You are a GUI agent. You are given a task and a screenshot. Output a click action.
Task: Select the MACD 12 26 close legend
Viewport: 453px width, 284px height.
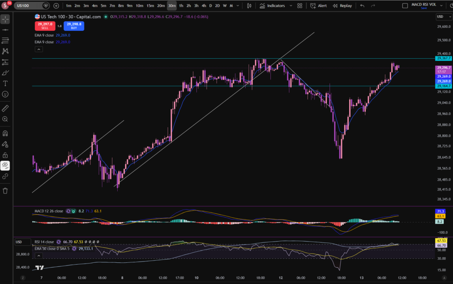[x=49, y=211]
